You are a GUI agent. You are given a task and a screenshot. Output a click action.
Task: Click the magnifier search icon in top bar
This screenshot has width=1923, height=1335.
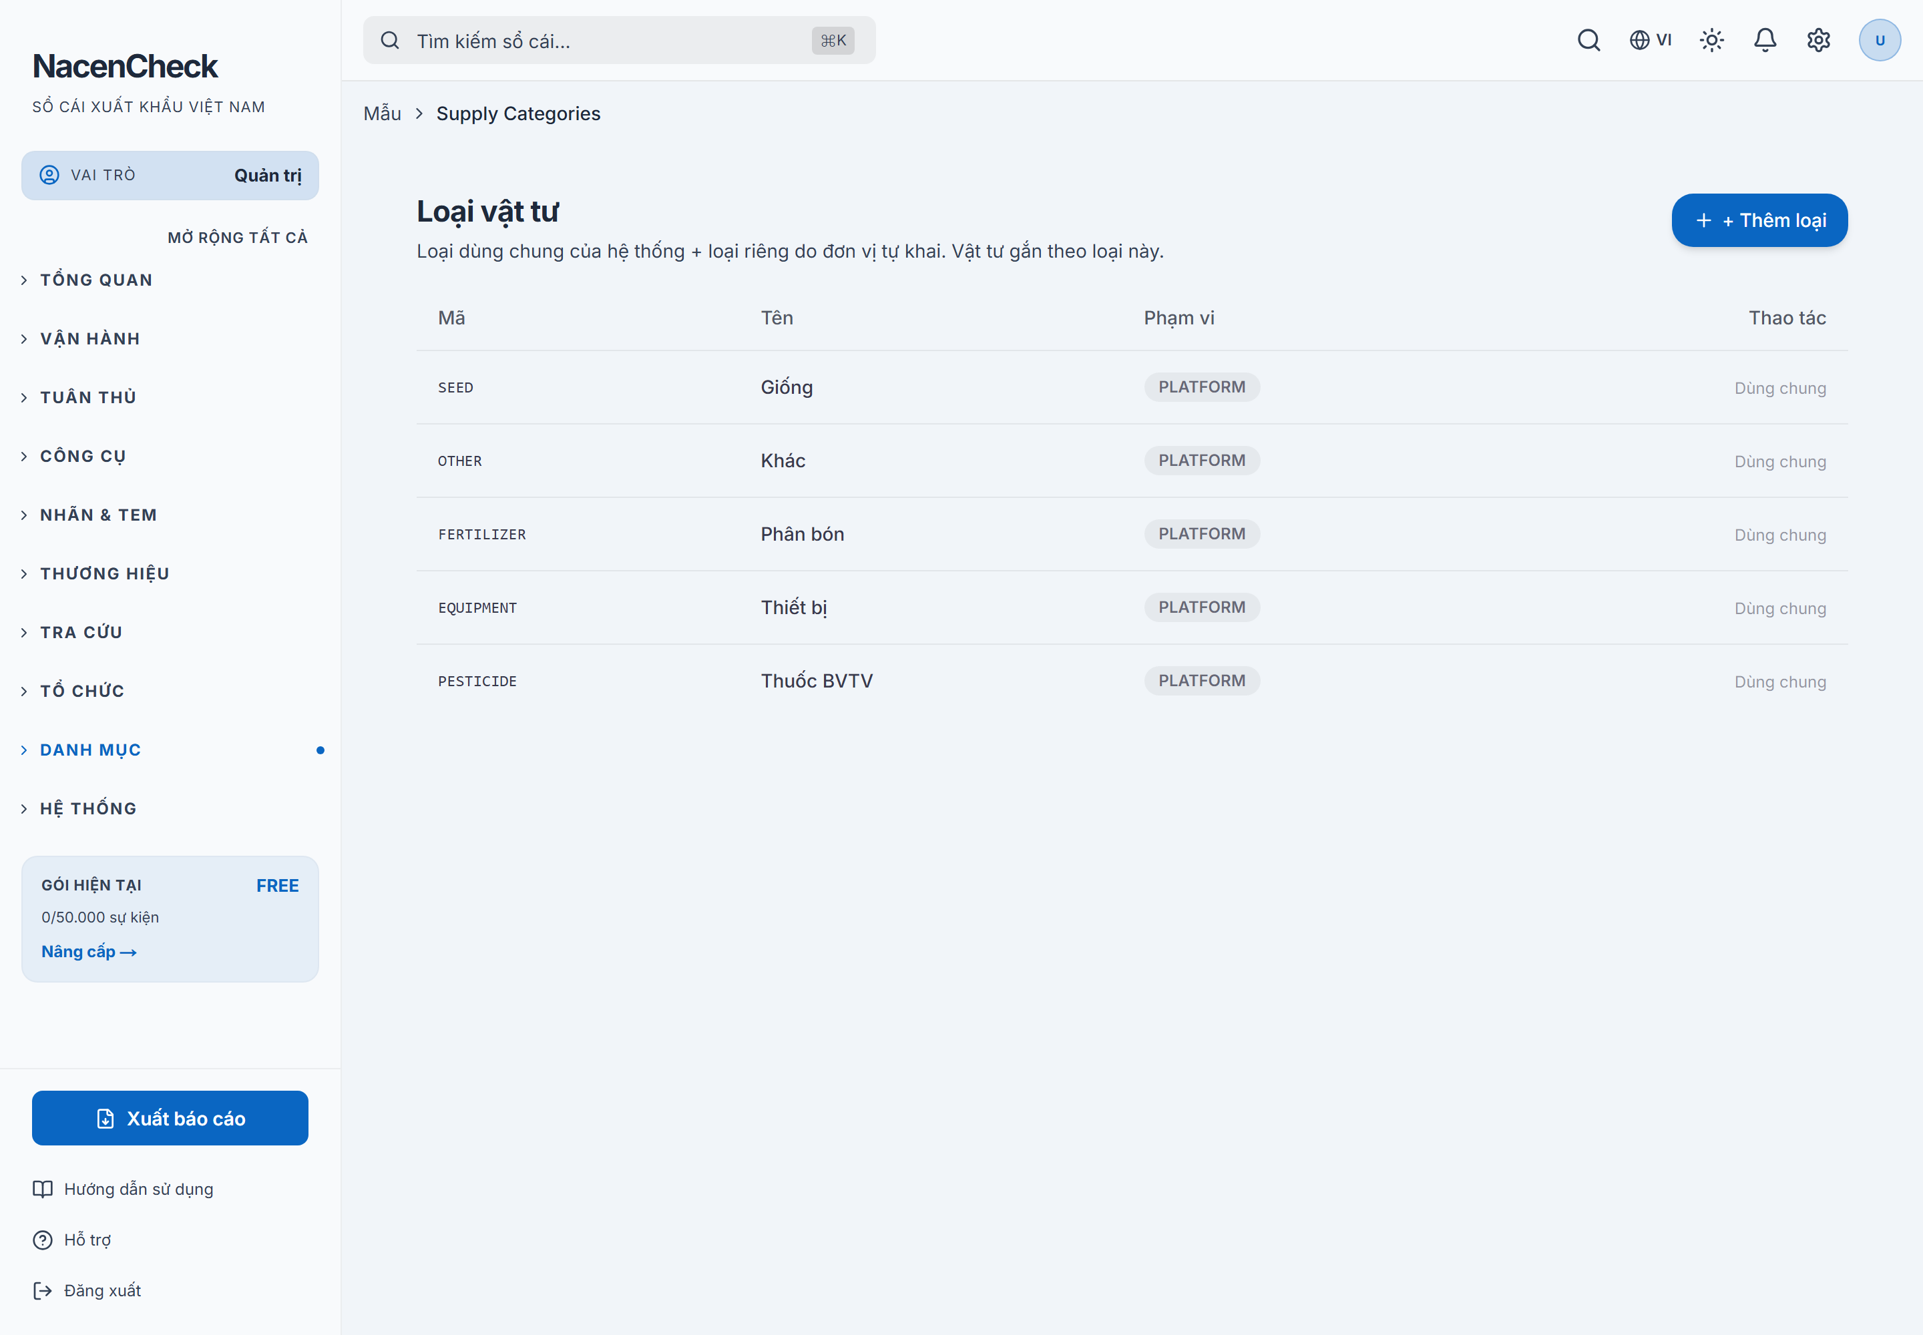[1588, 40]
